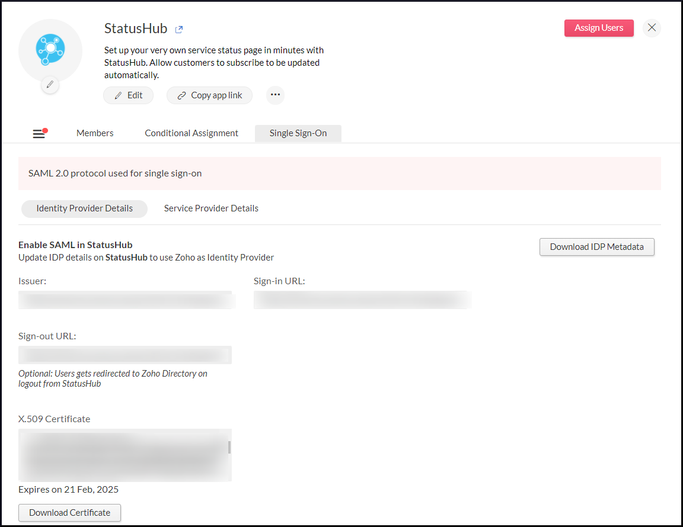This screenshot has width=683, height=527.
Task: Click the pencil icon under the app logo
Action: (50, 85)
